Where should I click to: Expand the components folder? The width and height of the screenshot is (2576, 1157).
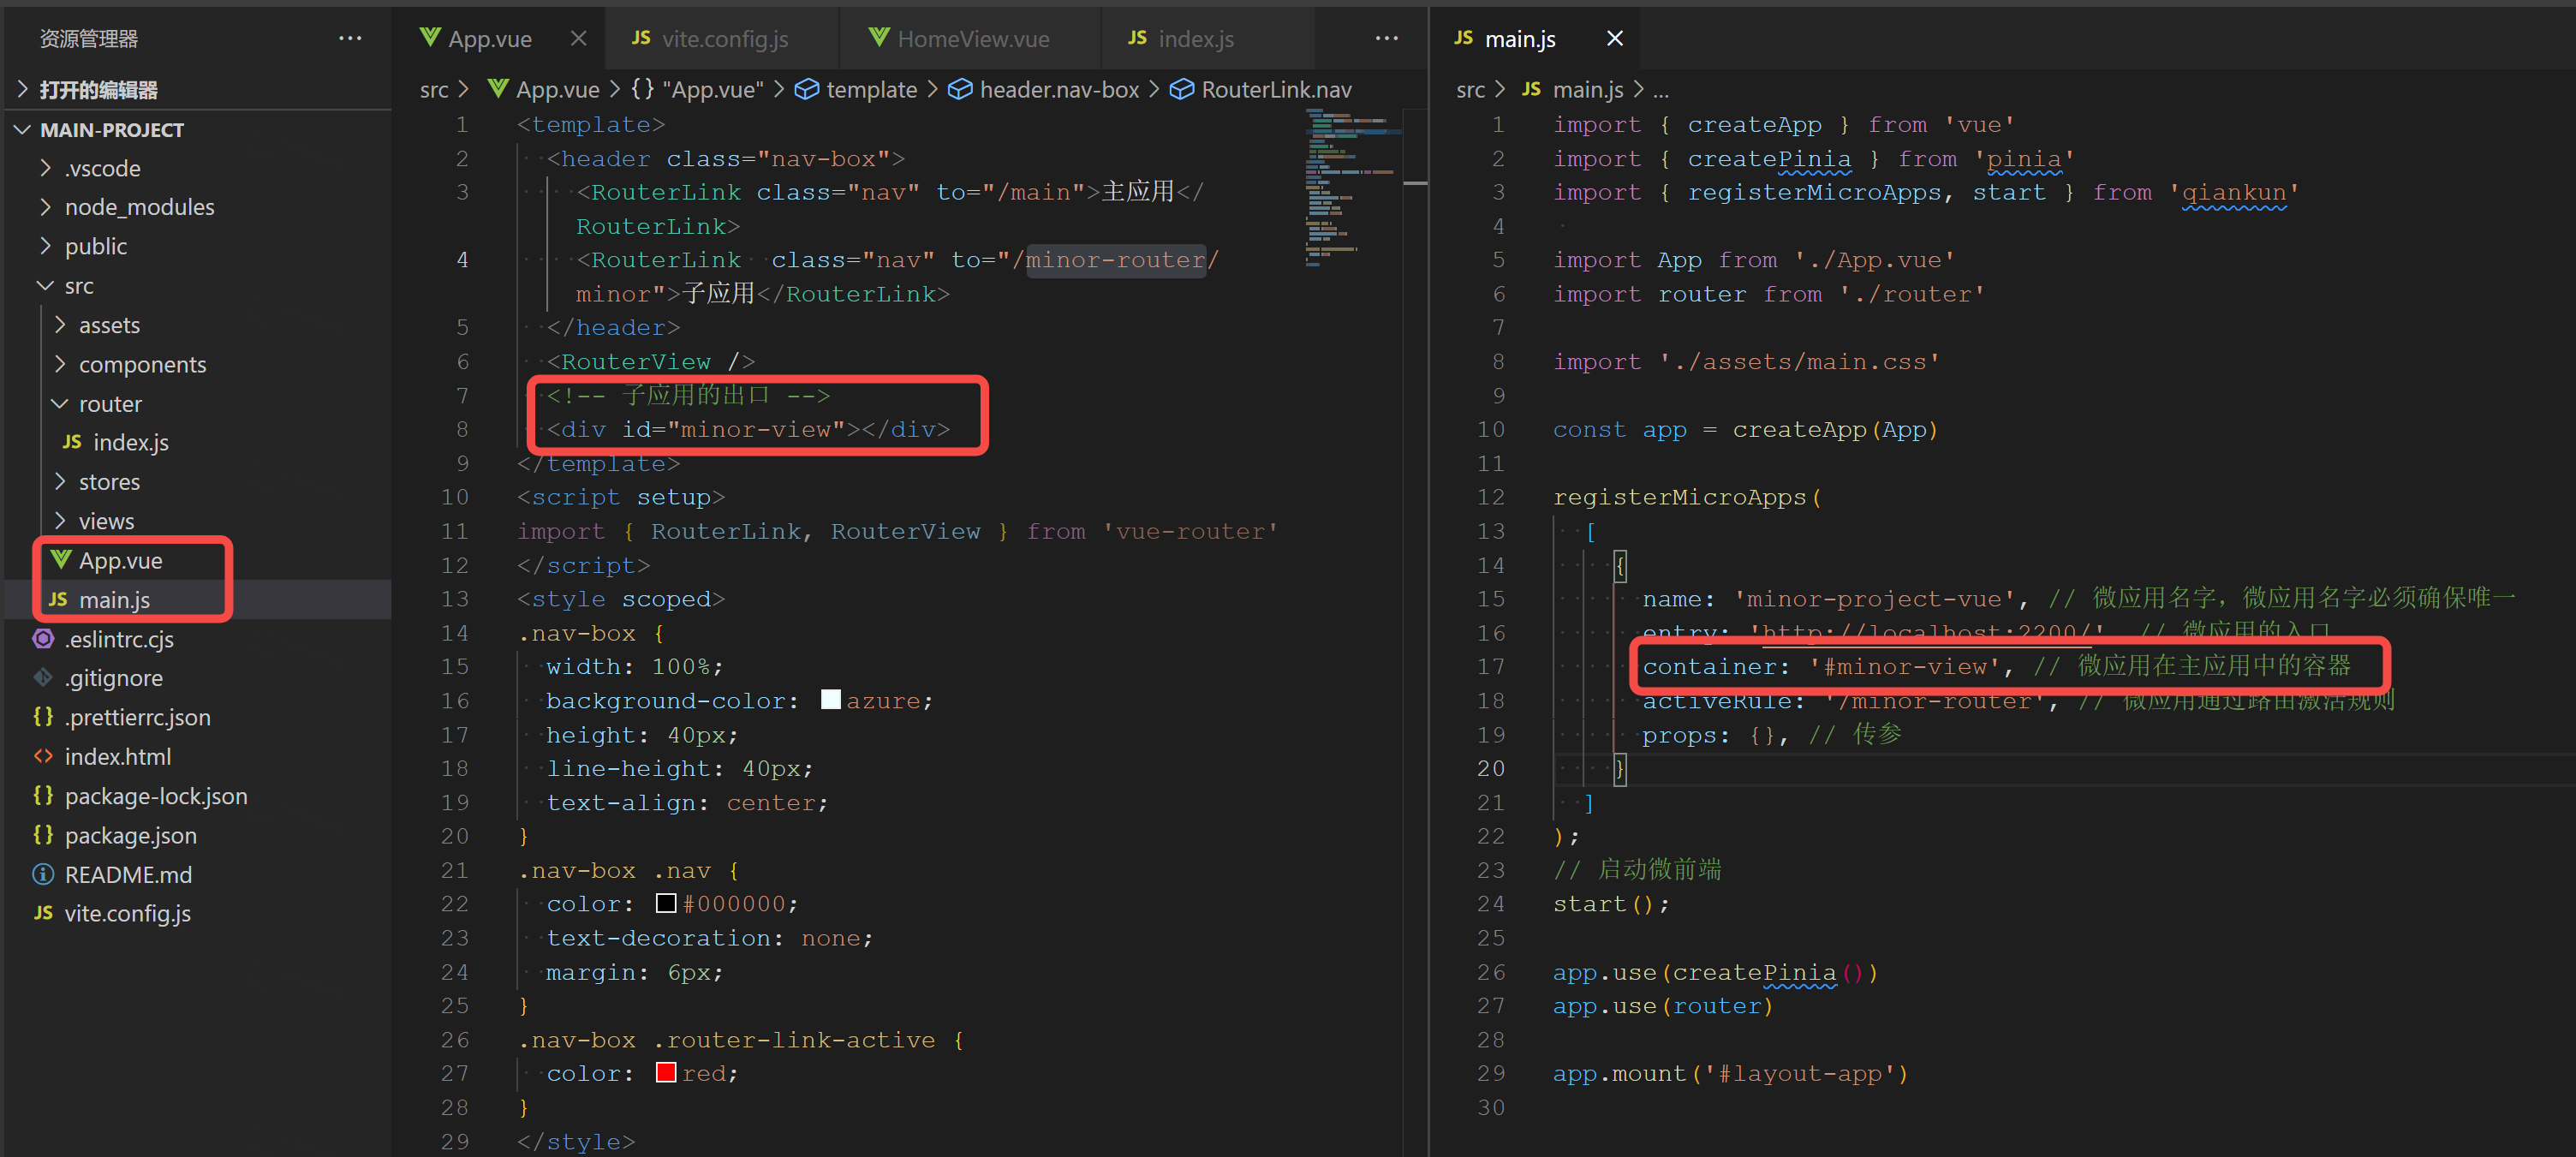(x=198, y=364)
